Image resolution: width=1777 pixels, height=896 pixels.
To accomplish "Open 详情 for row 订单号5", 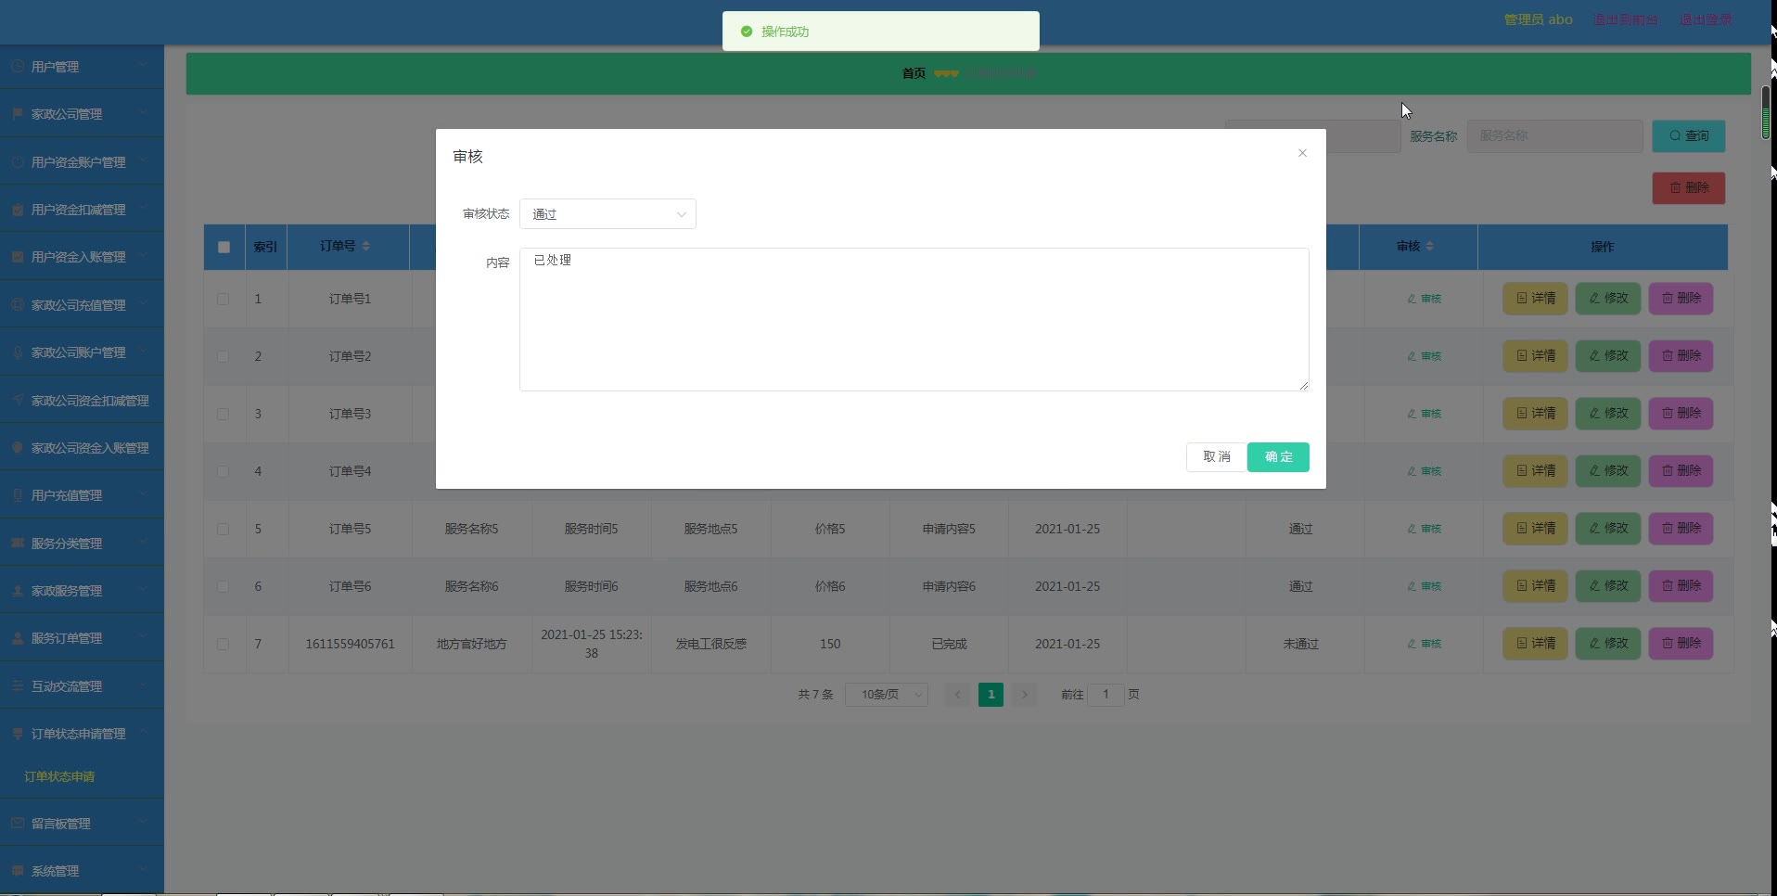I will point(1535,529).
